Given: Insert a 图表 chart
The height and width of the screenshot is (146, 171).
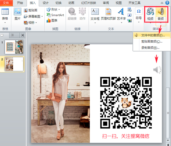Looking at the screenshot, I should (x=52, y=21).
